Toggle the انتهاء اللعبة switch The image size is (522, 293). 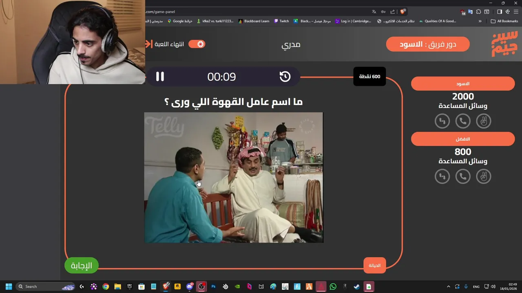[197, 44]
